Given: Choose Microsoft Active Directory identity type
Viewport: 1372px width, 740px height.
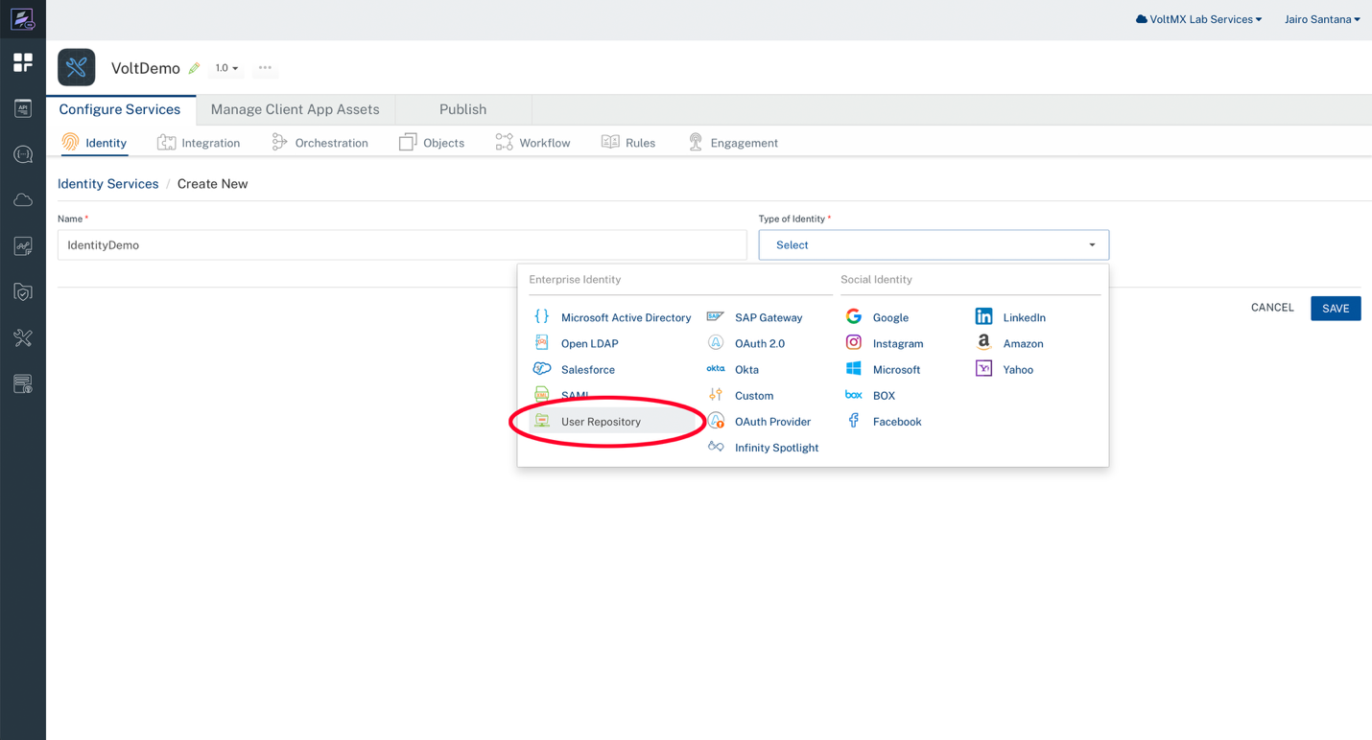Looking at the screenshot, I should tap(612, 317).
